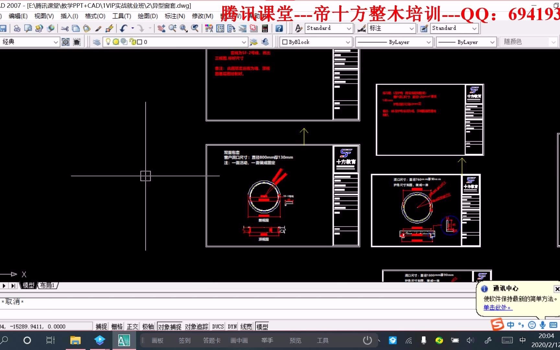Click the Workspace Settings gear icon
The height and width of the screenshot is (350, 560).
tap(65, 42)
